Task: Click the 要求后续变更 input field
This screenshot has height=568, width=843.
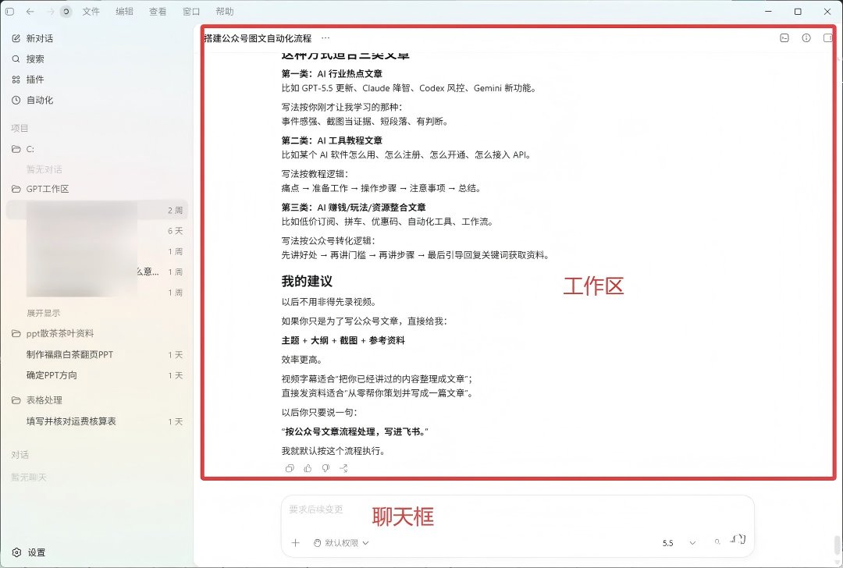Action: [x=518, y=509]
